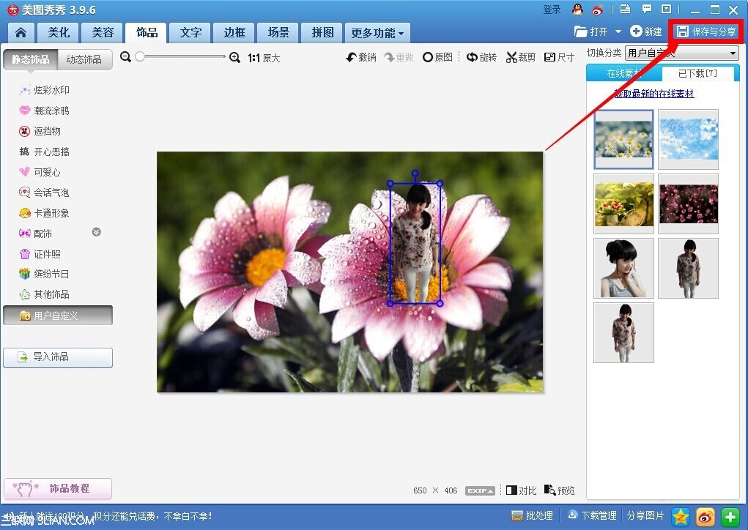
Task: Select the white daisies thumbnail
Action: 623,139
